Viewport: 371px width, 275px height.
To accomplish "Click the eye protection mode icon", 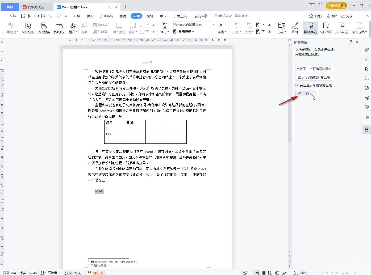I will pos(244,273).
